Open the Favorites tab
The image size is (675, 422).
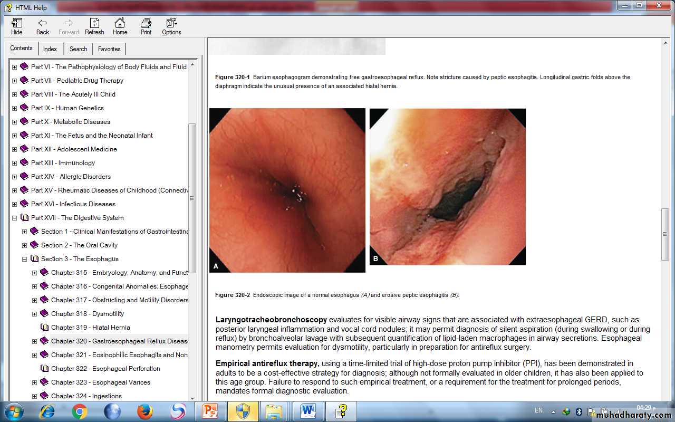click(x=109, y=49)
